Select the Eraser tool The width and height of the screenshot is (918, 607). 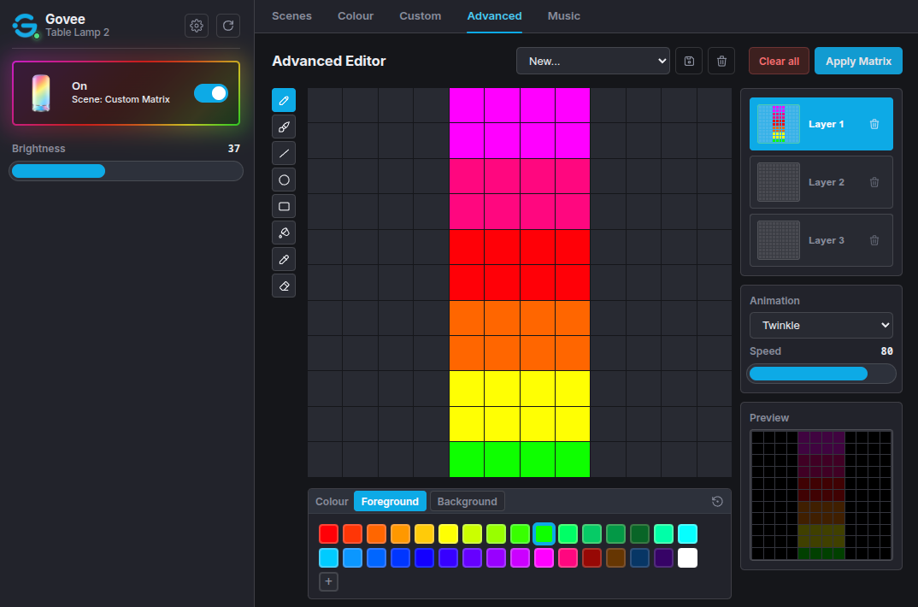(x=284, y=286)
